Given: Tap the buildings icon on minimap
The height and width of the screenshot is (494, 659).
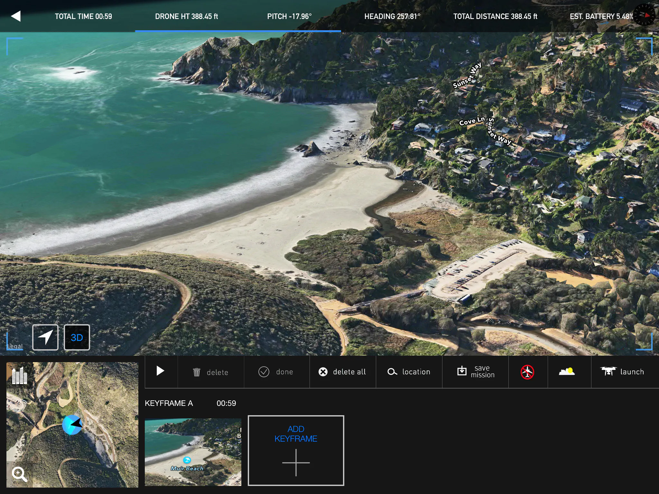Looking at the screenshot, I should 19,376.
